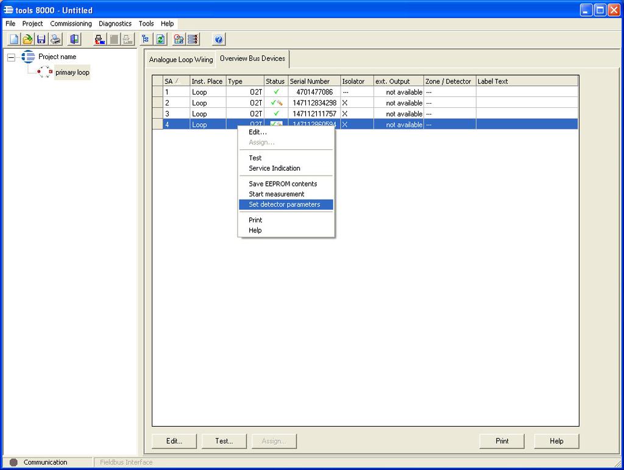Choose Save EEPROM contents
Viewport: 624px width, 470px height.
point(286,184)
